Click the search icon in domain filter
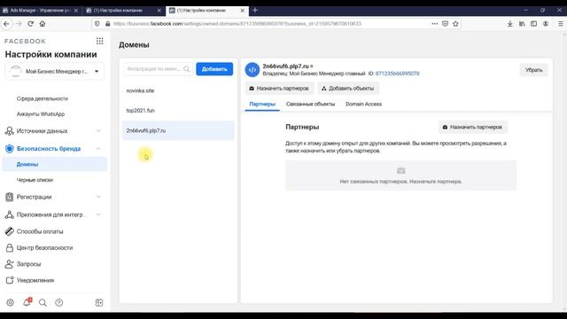 [186, 69]
